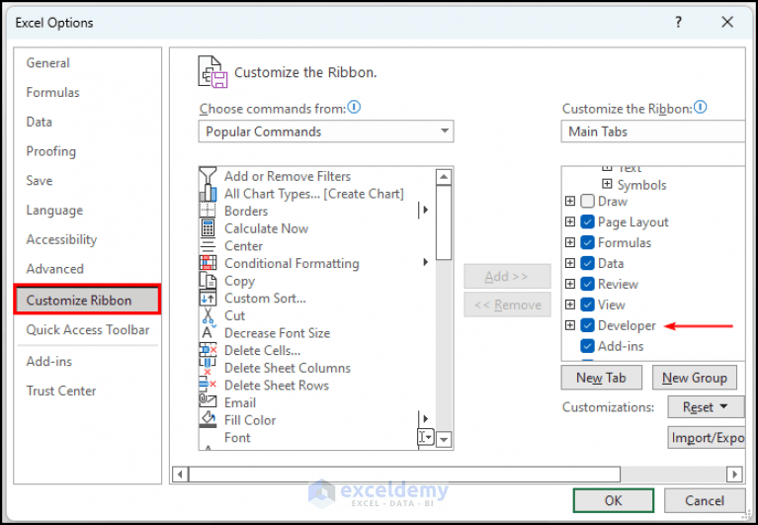This screenshot has width=758, height=525.
Task: Toggle the Data tab checkbox
Action: click(x=587, y=263)
